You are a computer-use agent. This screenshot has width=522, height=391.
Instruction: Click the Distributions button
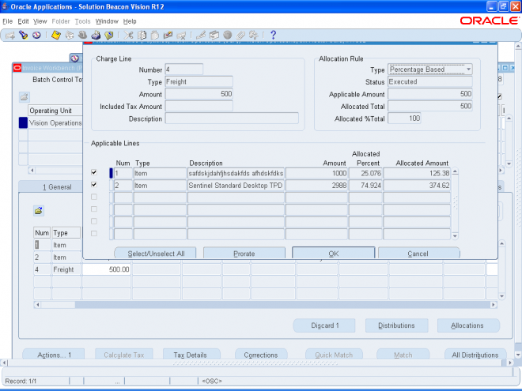coord(396,325)
